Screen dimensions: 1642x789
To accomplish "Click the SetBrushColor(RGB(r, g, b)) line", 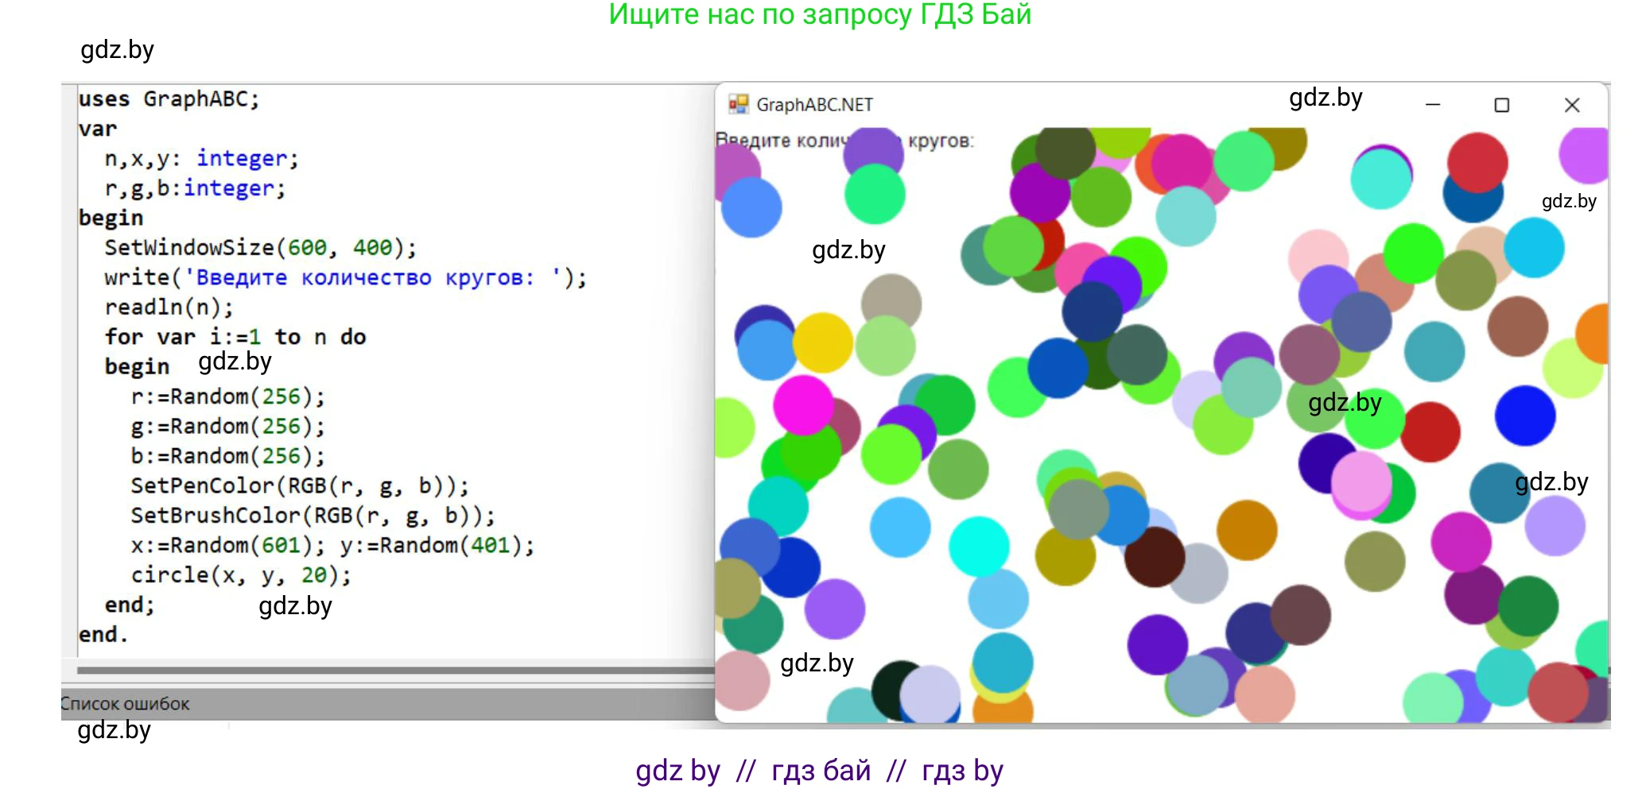I will coord(312,516).
